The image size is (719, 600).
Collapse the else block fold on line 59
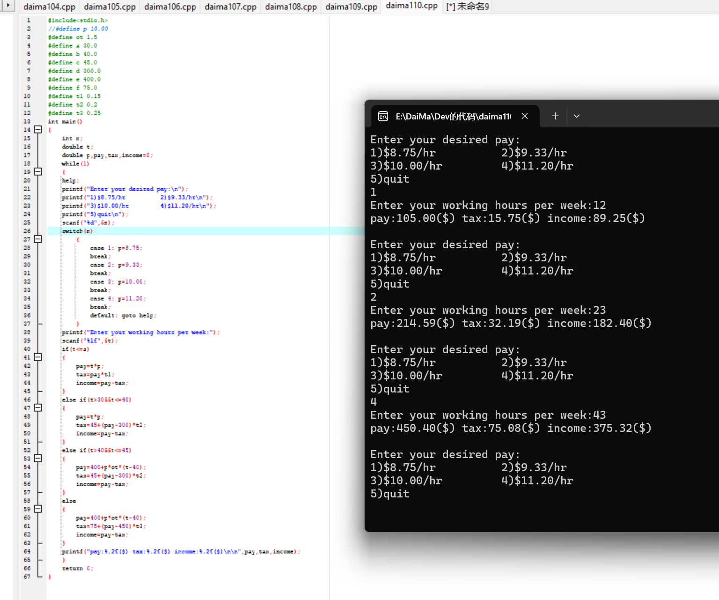click(x=38, y=509)
